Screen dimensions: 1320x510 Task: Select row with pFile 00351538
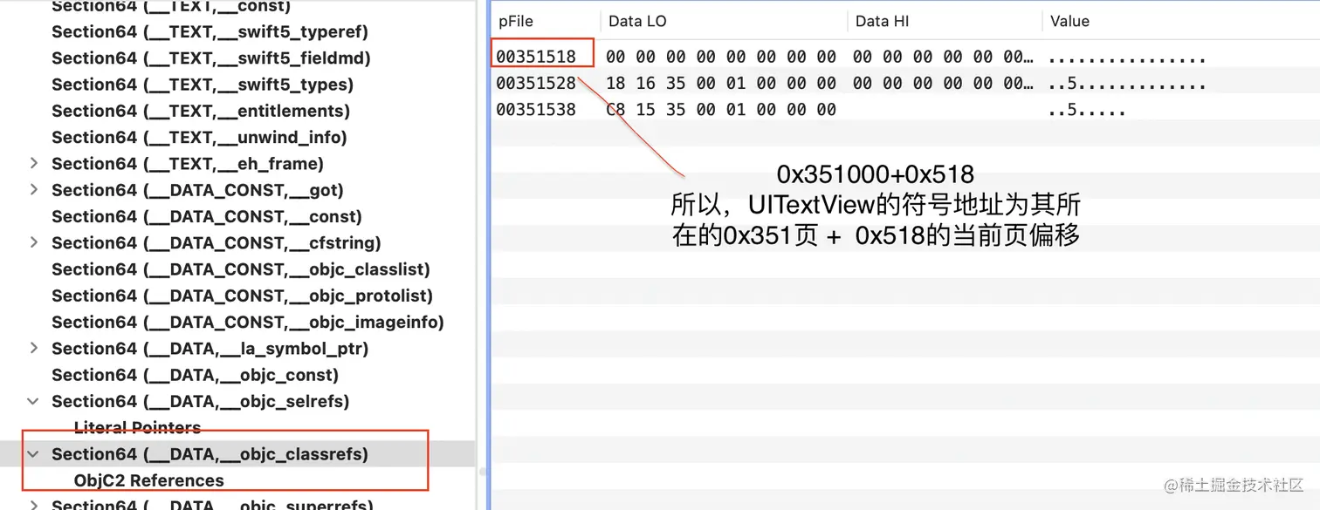coord(905,110)
